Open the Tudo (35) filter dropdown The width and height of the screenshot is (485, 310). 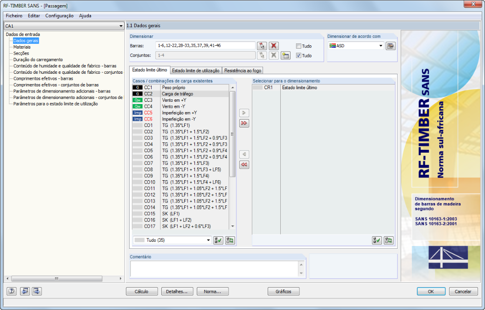click(x=208, y=240)
